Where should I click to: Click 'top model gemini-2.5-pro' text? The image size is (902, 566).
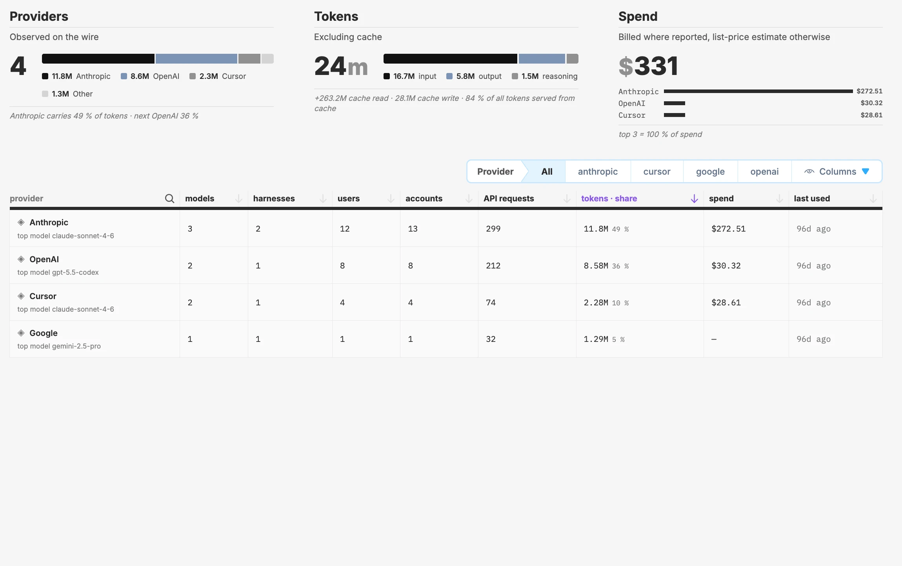59,346
